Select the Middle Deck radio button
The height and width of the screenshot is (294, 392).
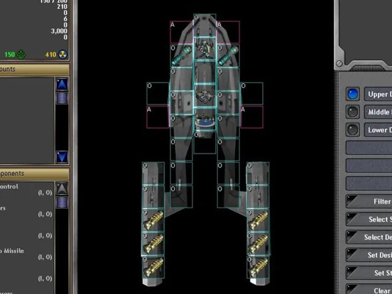353,111
